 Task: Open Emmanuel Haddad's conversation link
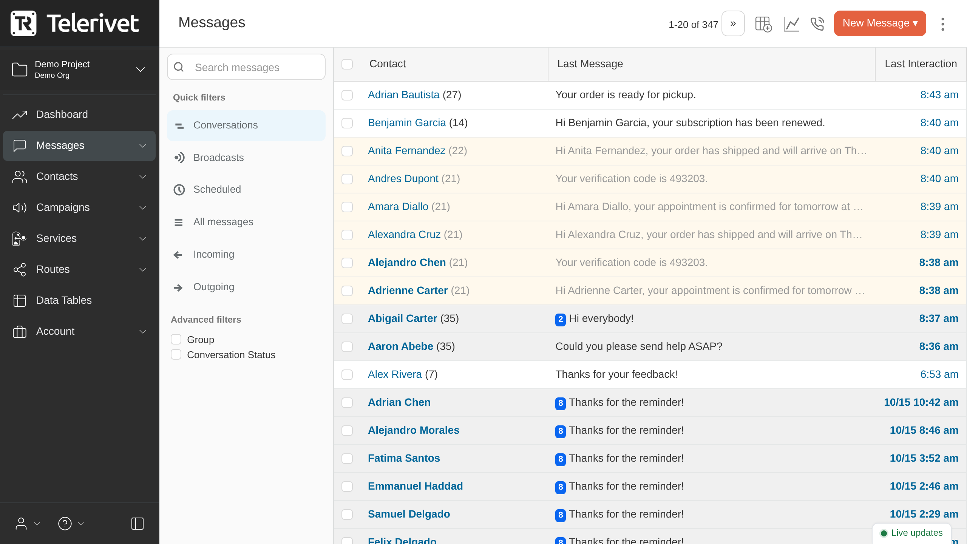coord(415,486)
